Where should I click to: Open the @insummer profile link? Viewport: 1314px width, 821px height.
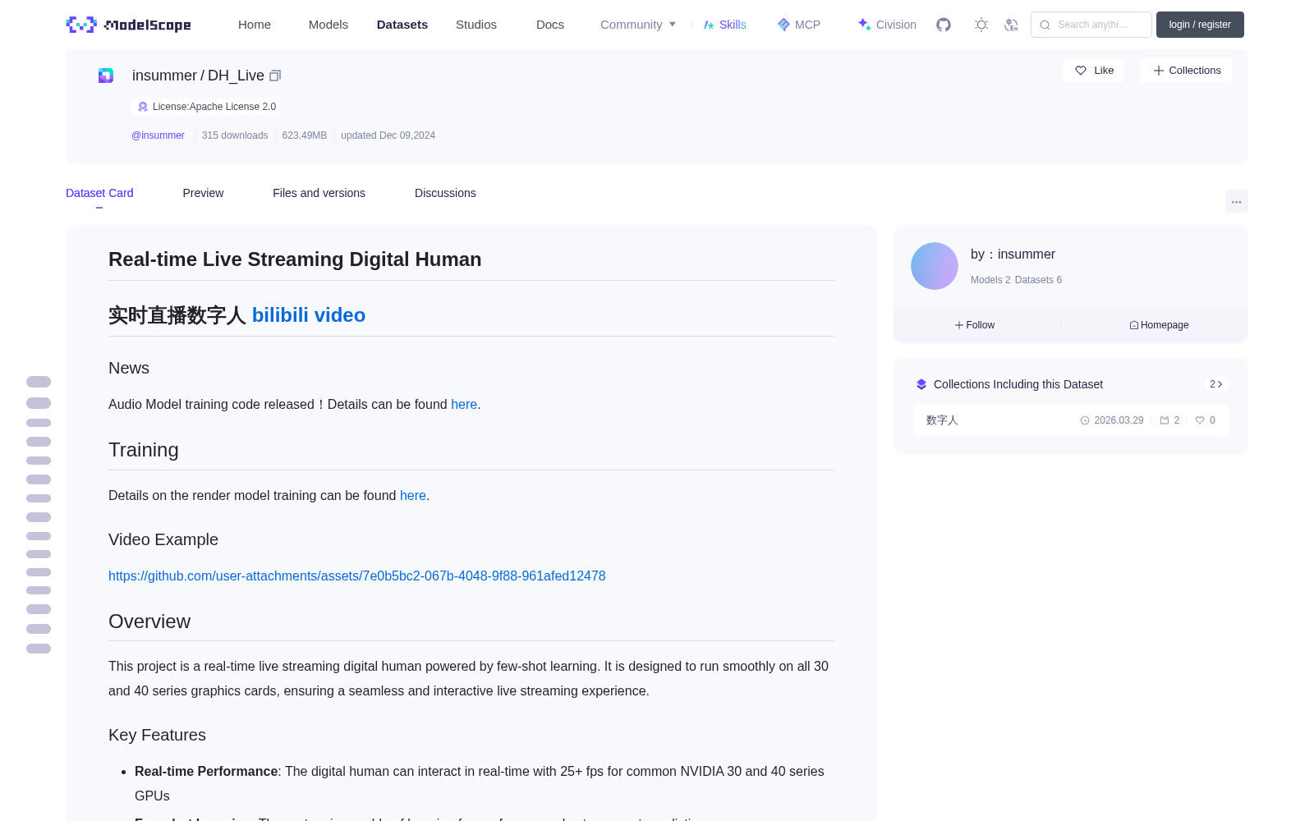click(158, 135)
